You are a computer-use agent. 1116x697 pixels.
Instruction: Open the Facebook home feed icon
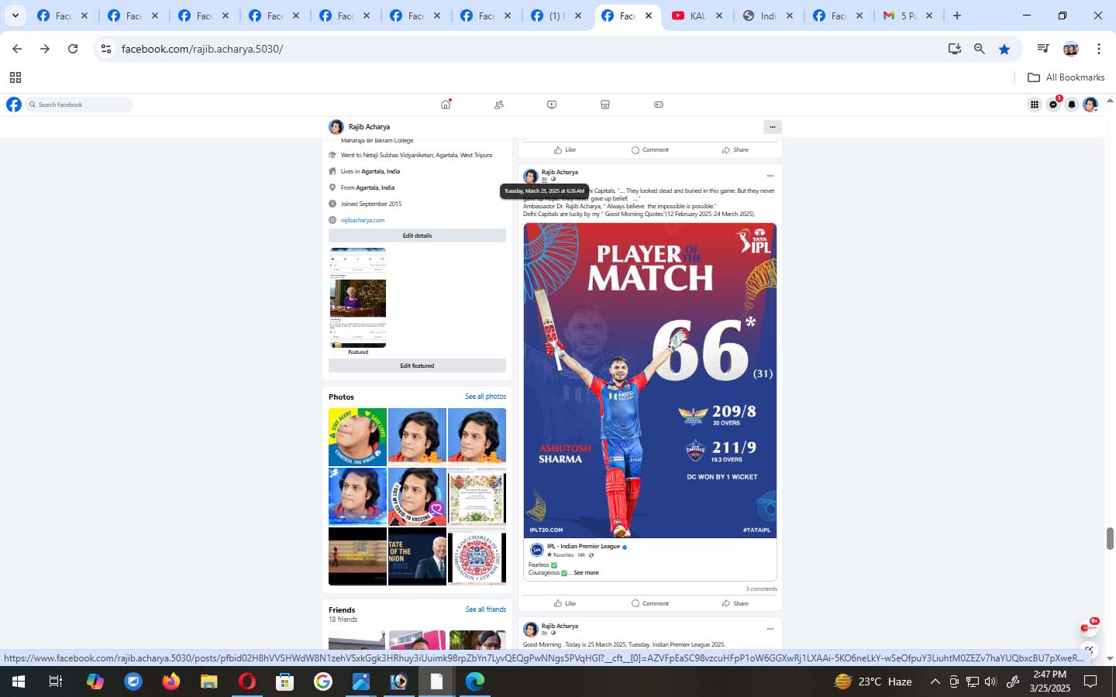pyautogui.click(x=446, y=105)
